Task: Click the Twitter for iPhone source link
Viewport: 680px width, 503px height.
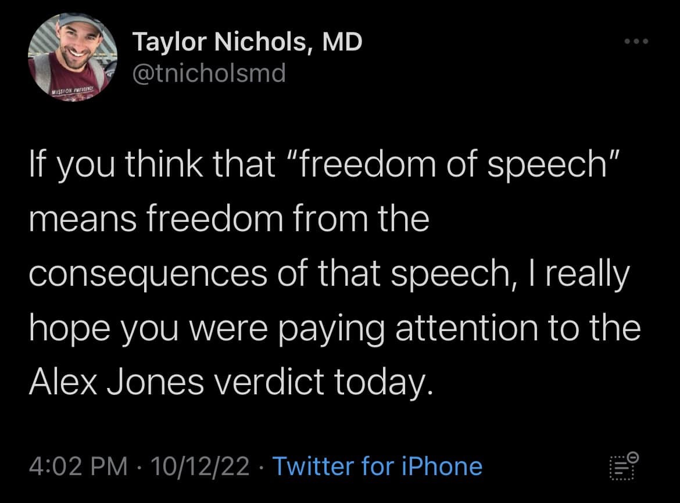Action: pos(377,466)
